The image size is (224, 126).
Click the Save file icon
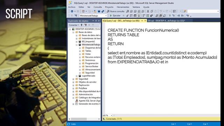click(99, 11)
